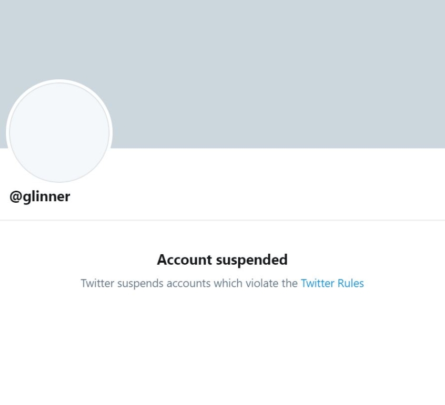Click the word "accounts" in the explanation text
The image size is (445, 405).
click(188, 284)
